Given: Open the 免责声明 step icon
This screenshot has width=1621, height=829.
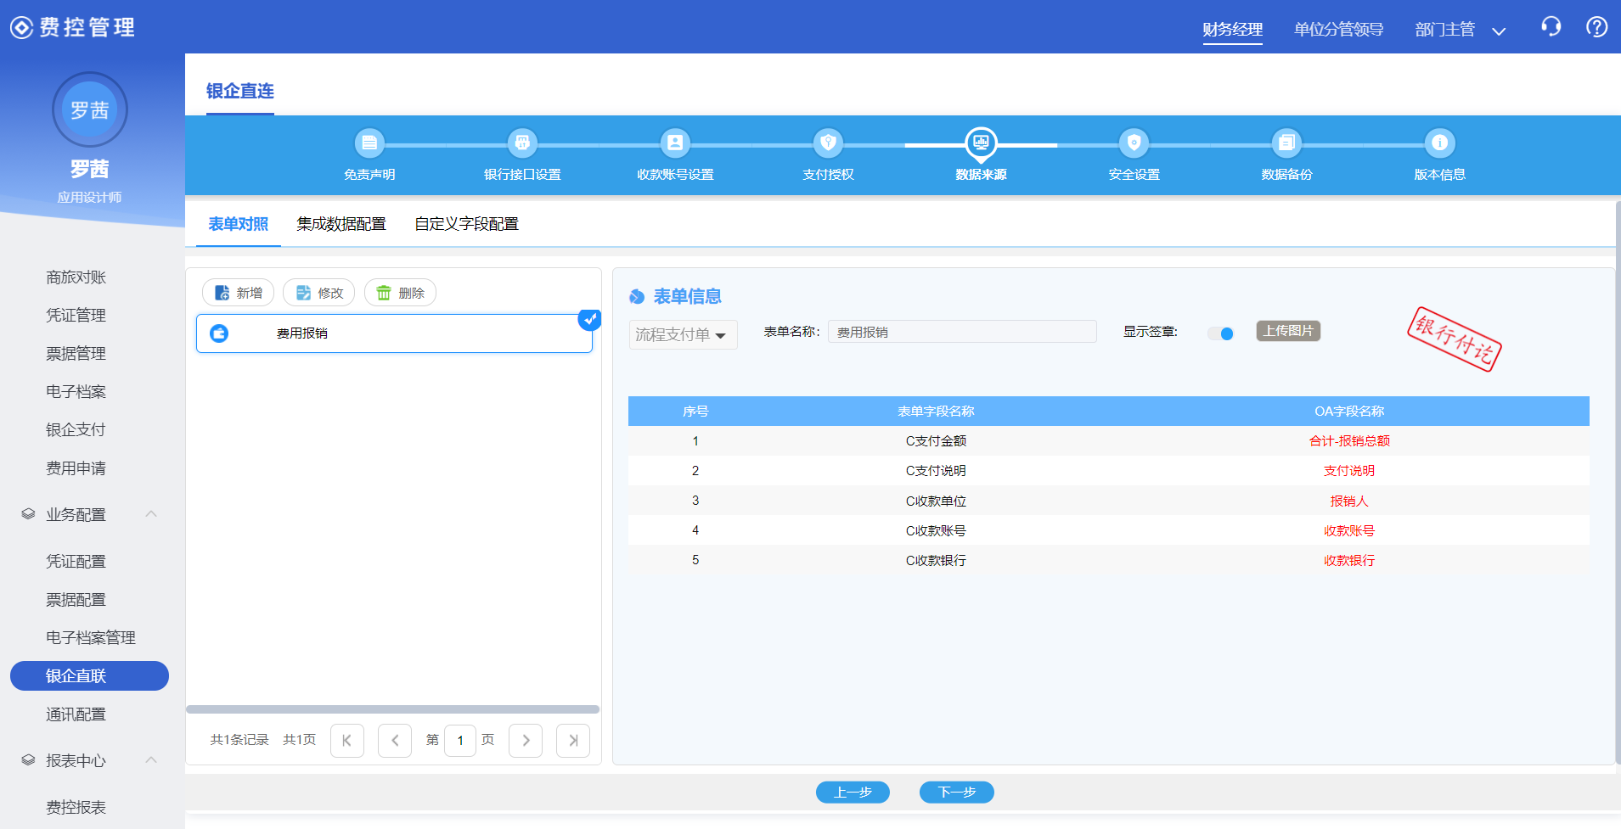Looking at the screenshot, I should [x=369, y=143].
